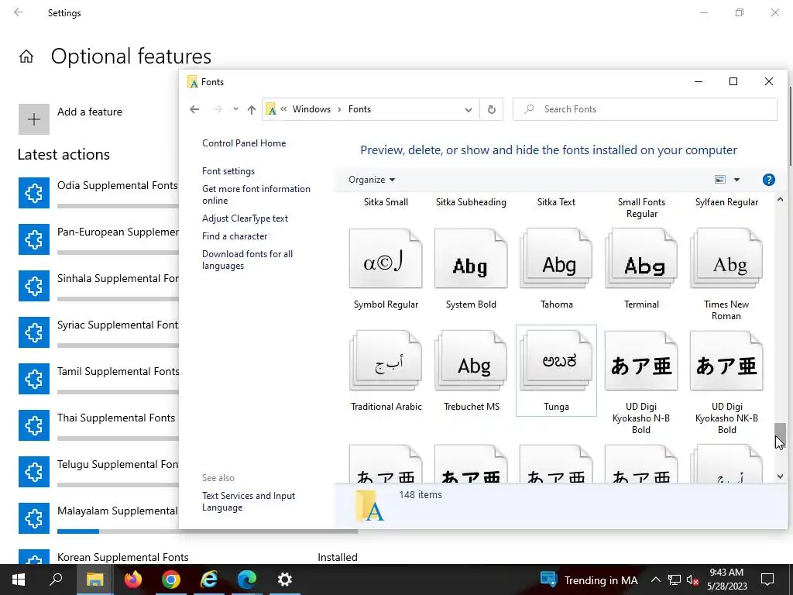Viewport: 793px width, 595px height.
Task: Open Internet Explorer from the taskbar
Action: (x=209, y=580)
